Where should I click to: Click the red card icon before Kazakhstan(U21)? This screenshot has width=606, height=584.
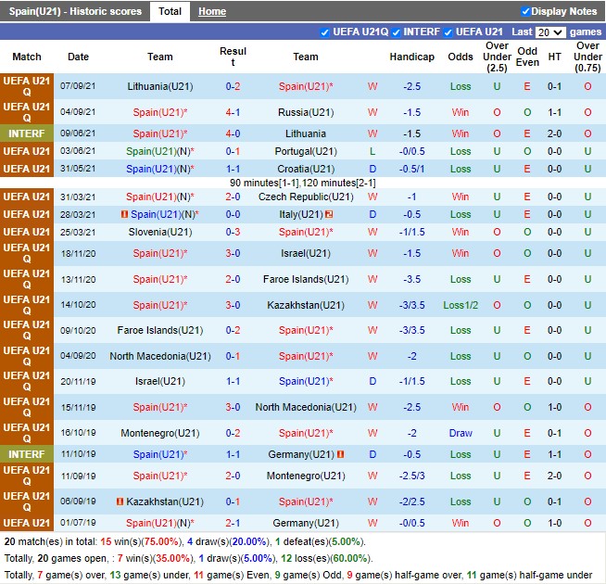120,501
